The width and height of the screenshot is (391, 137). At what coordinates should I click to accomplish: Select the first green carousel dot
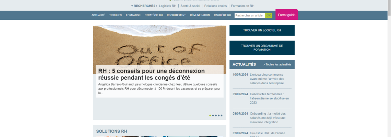tap(210, 115)
